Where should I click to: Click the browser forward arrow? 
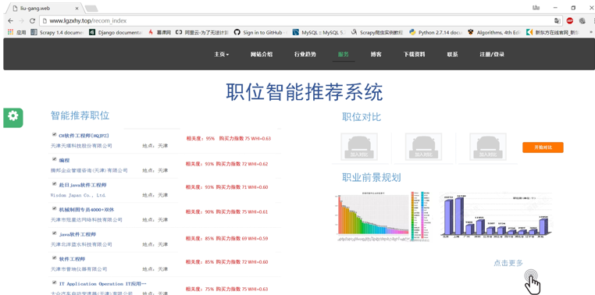pos(21,21)
